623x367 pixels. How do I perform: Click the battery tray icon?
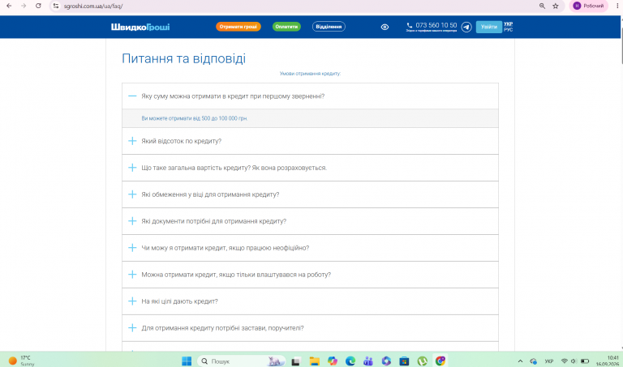pyautogui.click(x=585, y=361)
